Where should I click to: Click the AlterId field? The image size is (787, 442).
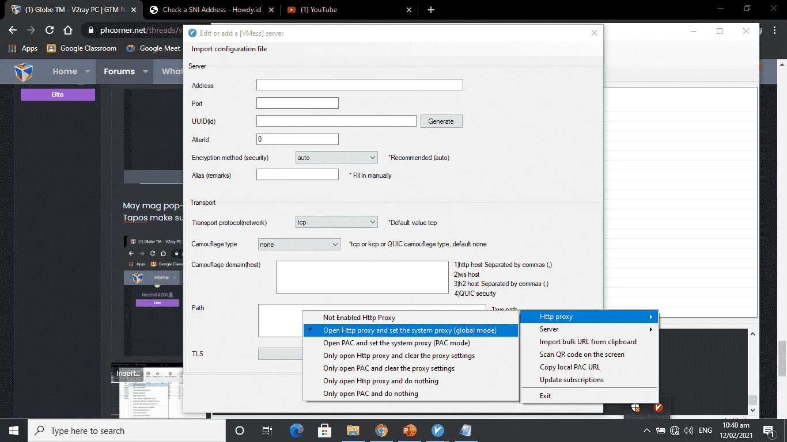297,139
